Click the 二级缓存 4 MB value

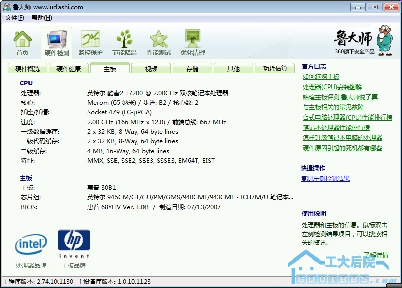[128, 151]
